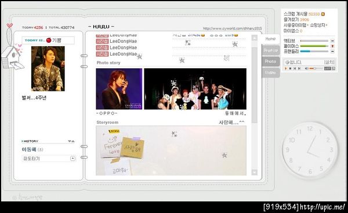Click the 프렌들리 blue progress bar
The width and height of the screenshot is (348, 213).
(314, 52)
